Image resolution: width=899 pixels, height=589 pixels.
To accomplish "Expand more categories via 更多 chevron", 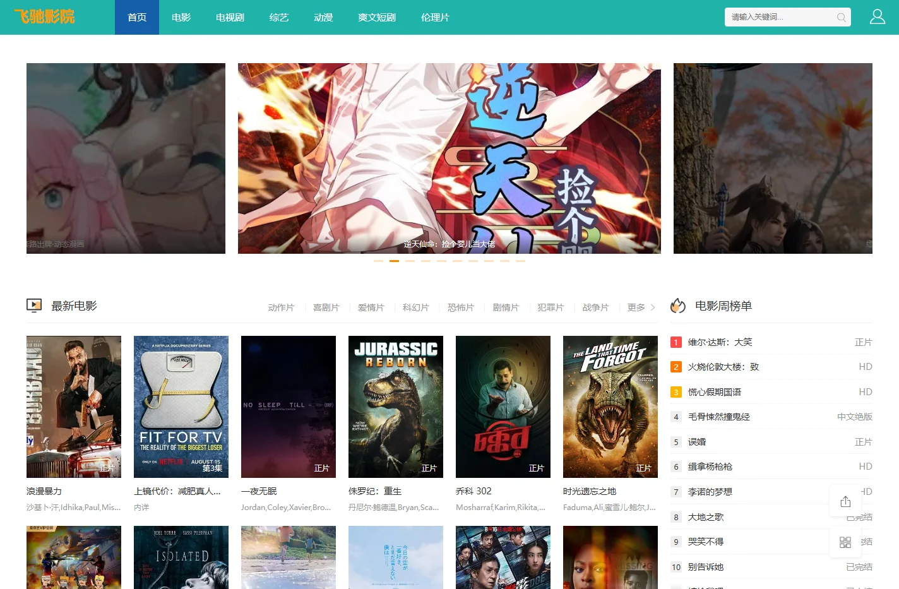I will coord(653,307).
